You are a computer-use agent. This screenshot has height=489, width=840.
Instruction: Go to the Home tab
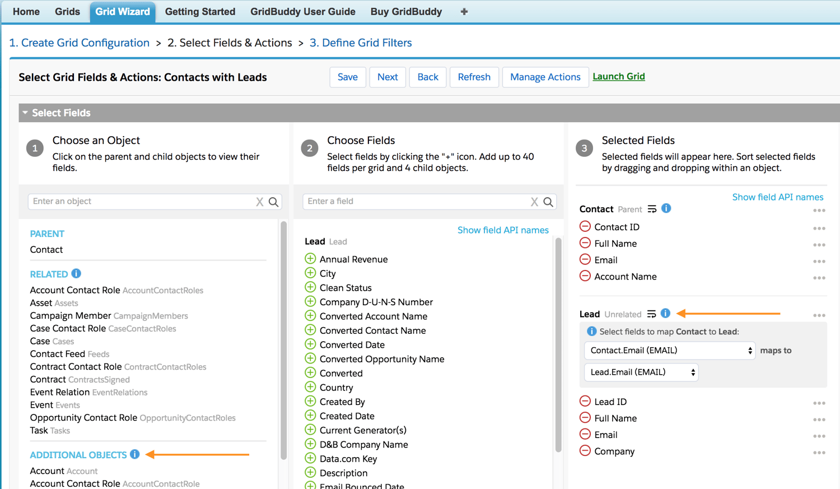[26, 12]
